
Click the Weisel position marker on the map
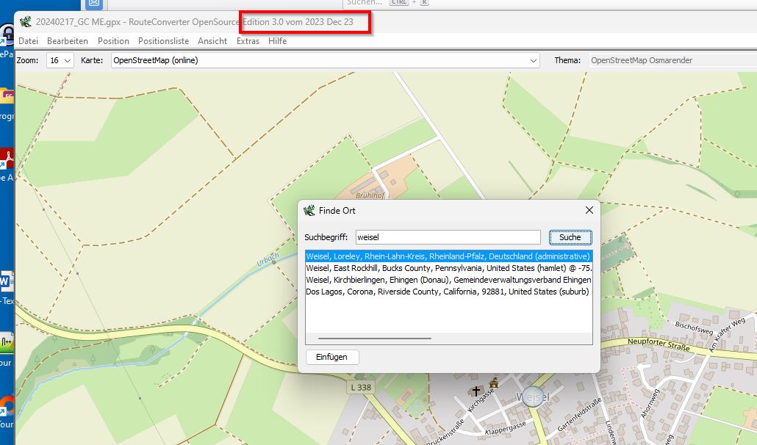(x=533, y=397)
